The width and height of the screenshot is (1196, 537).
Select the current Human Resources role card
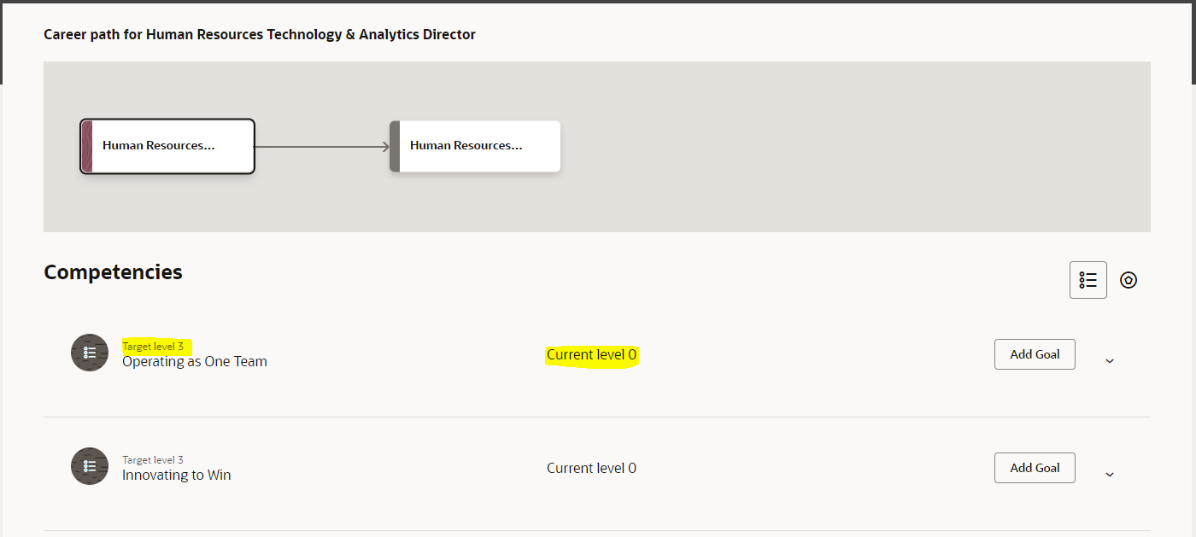(167, 146)
